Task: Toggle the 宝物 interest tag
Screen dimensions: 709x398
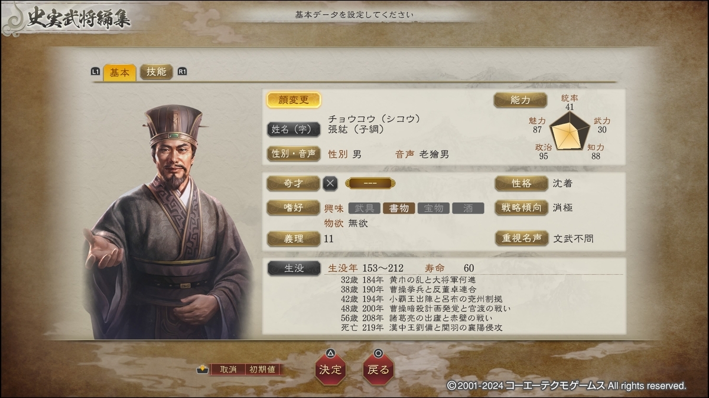Action: click(434, 208)
